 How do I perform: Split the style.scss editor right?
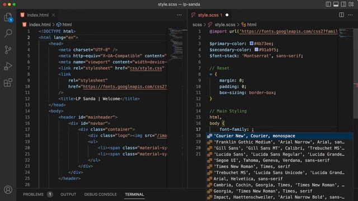point(342,15)
